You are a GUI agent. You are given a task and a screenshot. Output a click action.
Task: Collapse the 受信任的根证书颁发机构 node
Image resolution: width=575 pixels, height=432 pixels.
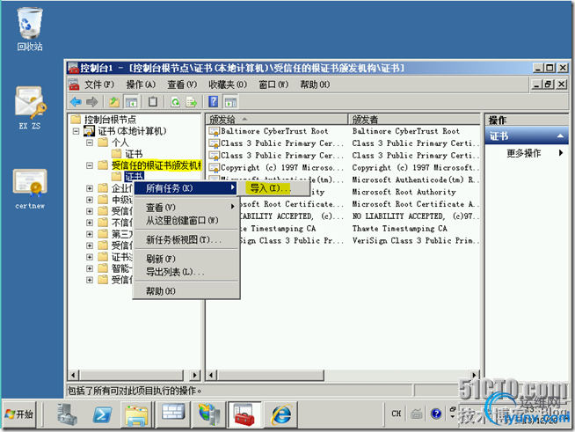point(90,165)
